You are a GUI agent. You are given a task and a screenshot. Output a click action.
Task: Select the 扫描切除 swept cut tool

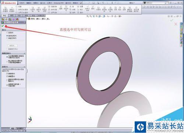[x=53, y=7]
